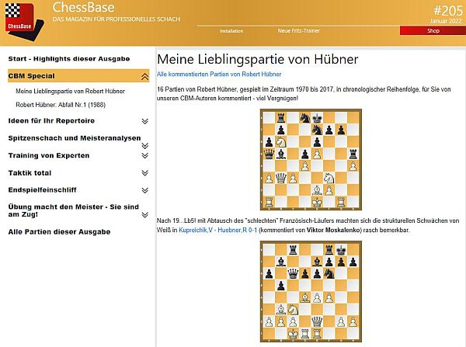Open Alle Partien dieser Ausgabe

click(59, 231)
